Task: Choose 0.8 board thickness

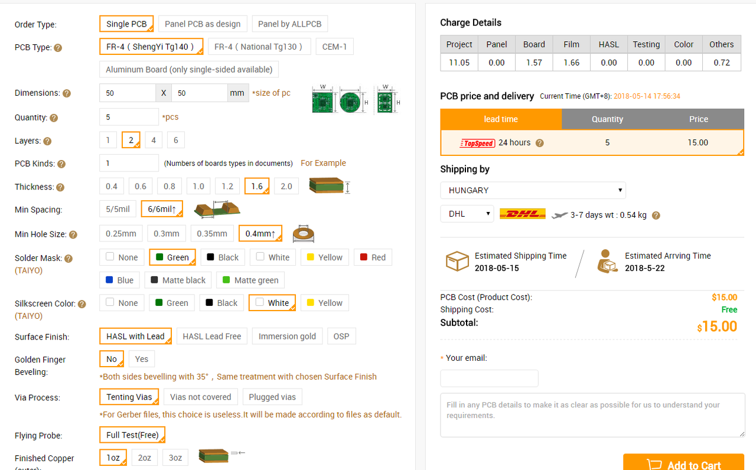Action: pos(170,187)
